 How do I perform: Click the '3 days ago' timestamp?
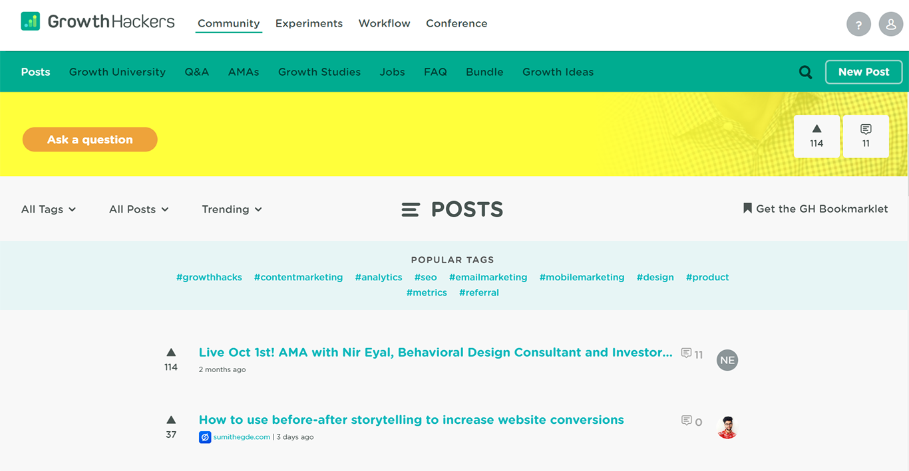coord(295,437)
